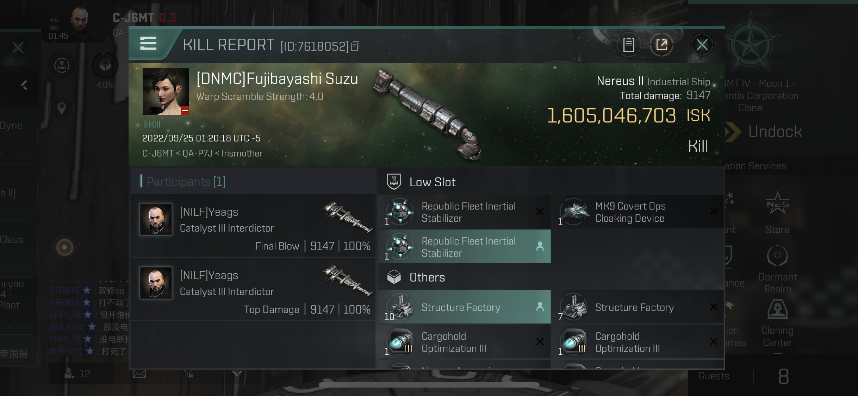The height and width of the screenshot is (396, 858).
Task: Copy the kill report ID
Action: [x=355, y=46]
